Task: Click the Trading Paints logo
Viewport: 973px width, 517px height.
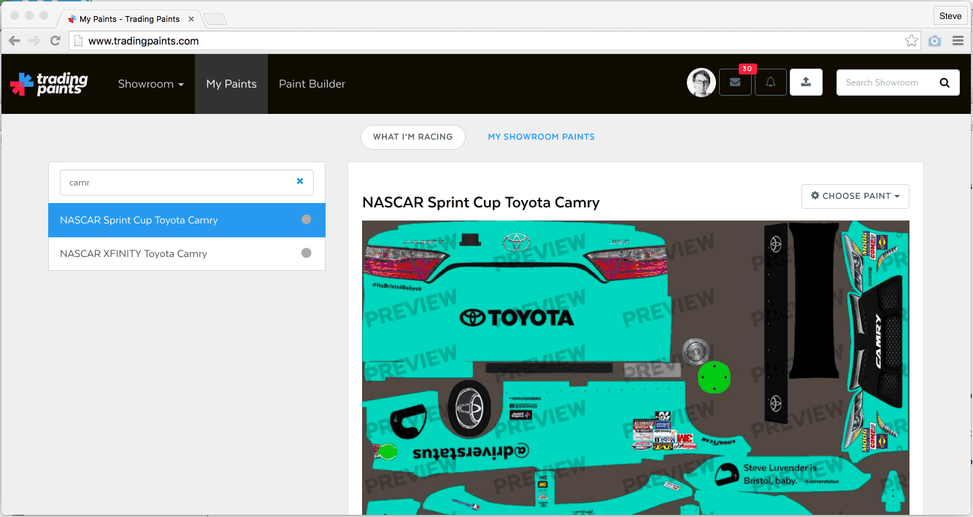Action: tap(49, 84)
